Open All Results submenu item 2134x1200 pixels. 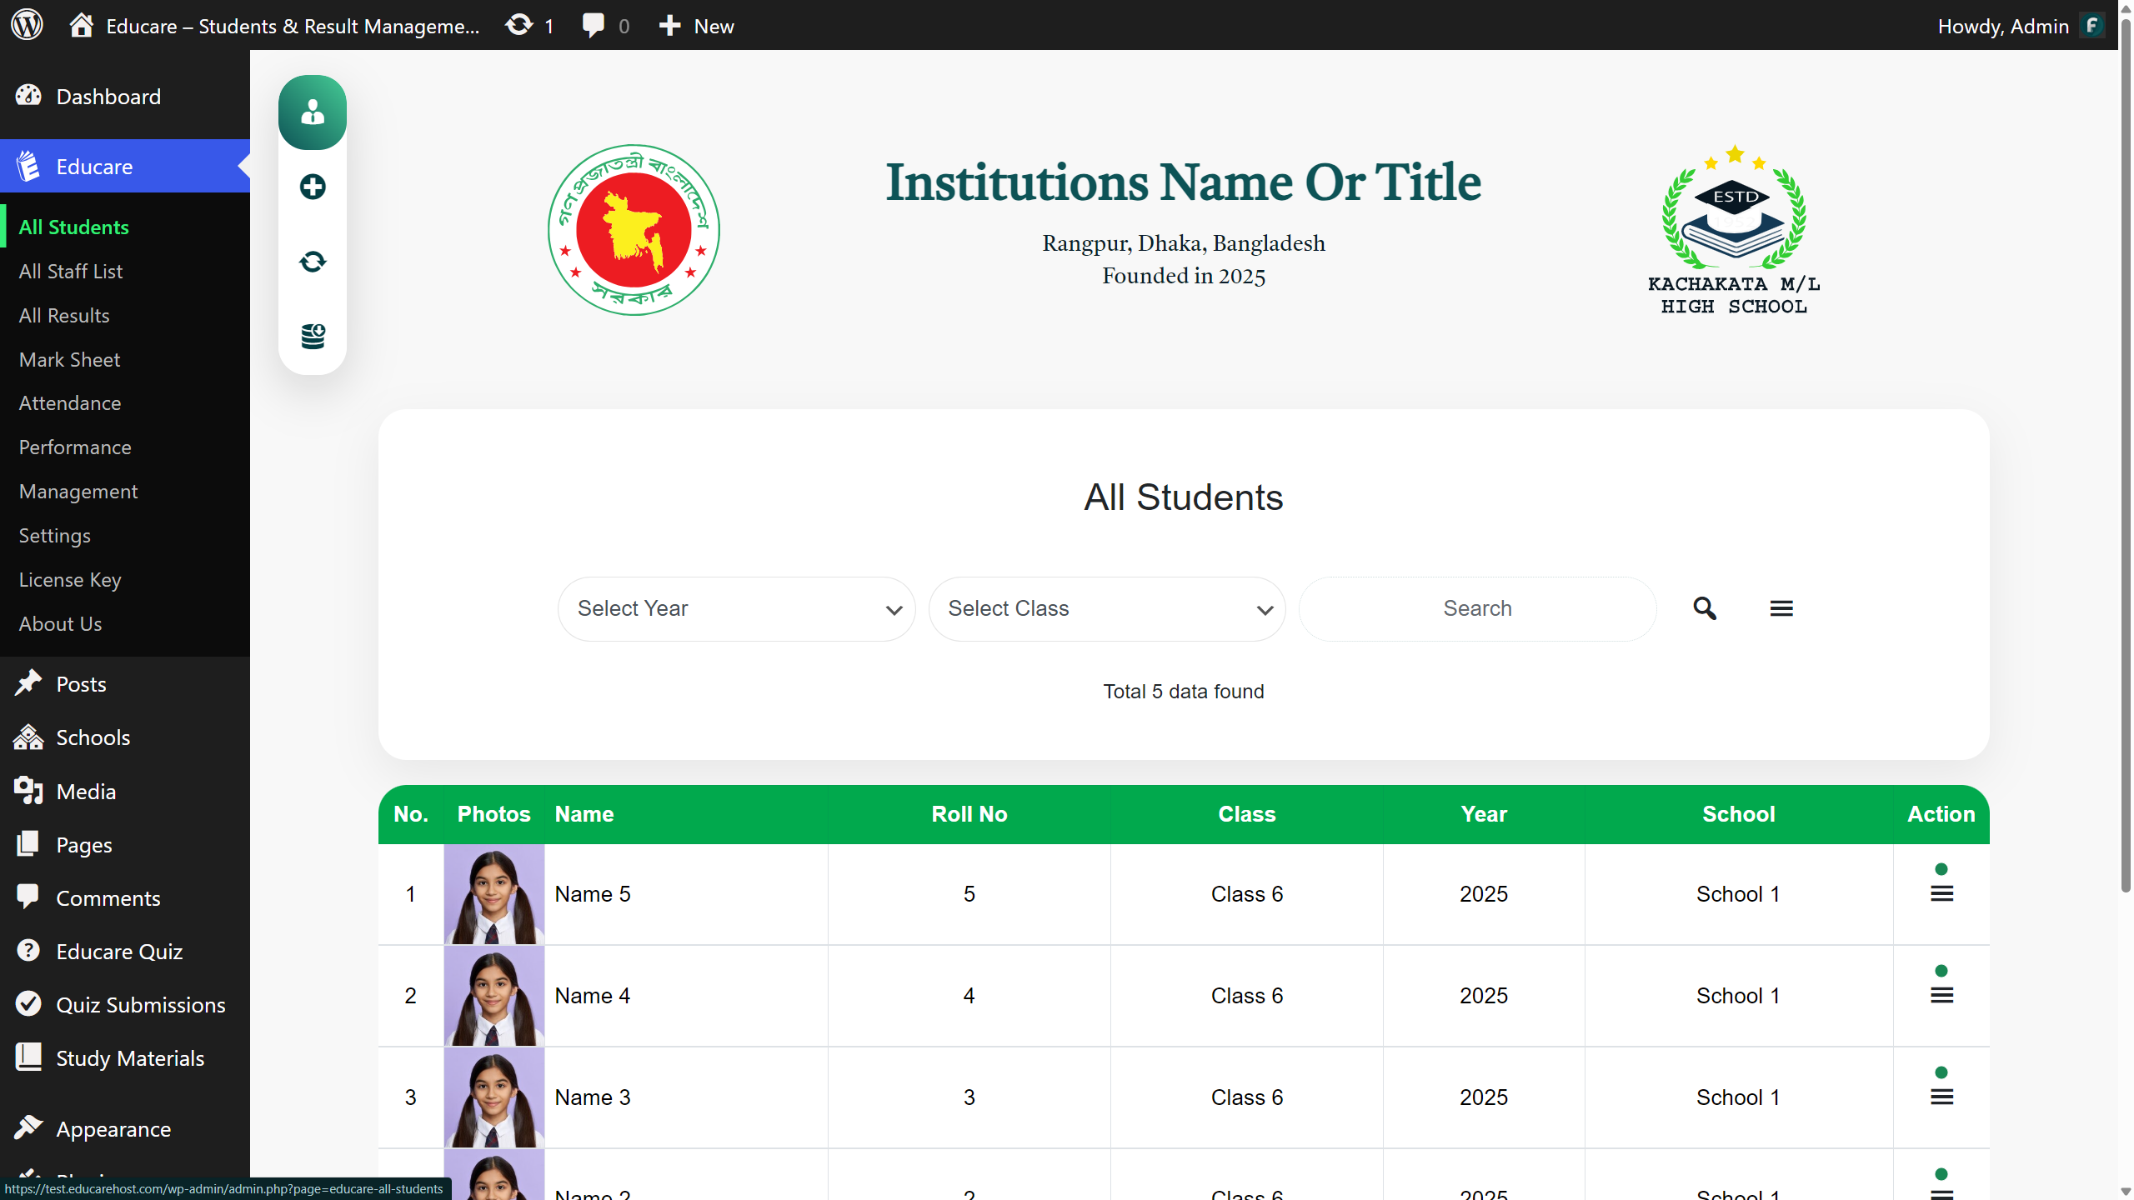64,315
